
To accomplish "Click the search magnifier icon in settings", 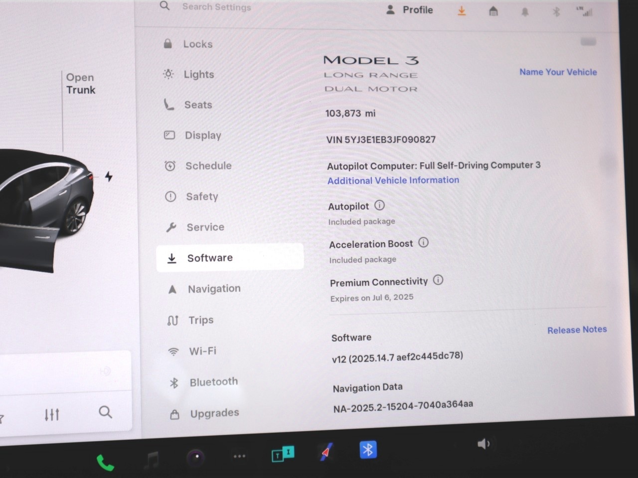I will tap(164, 6).
